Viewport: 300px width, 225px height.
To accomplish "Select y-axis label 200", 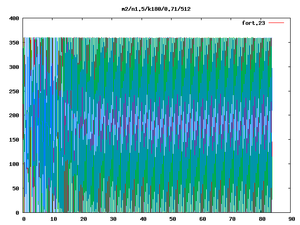I will click(14, 115).
